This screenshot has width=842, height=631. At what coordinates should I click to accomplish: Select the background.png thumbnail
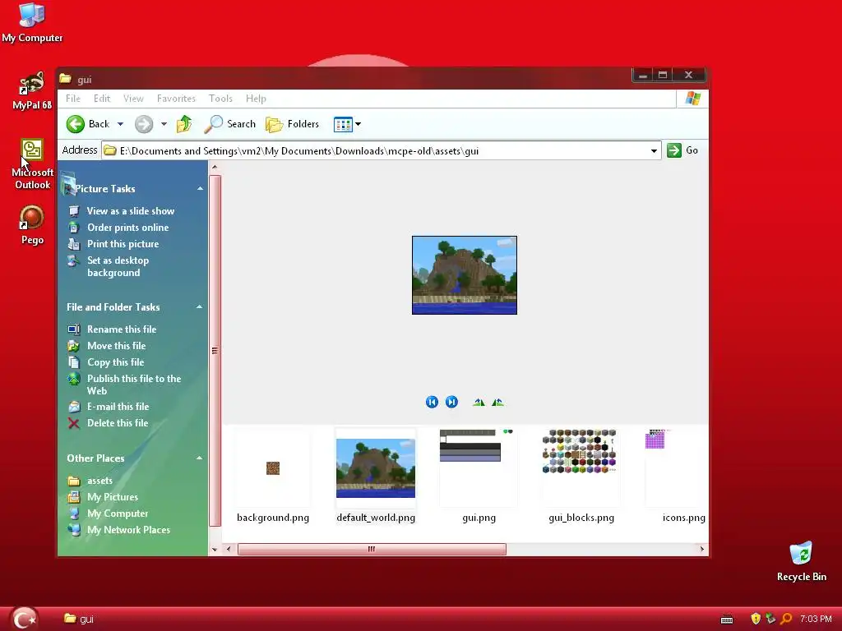click(x=273, y=476)
